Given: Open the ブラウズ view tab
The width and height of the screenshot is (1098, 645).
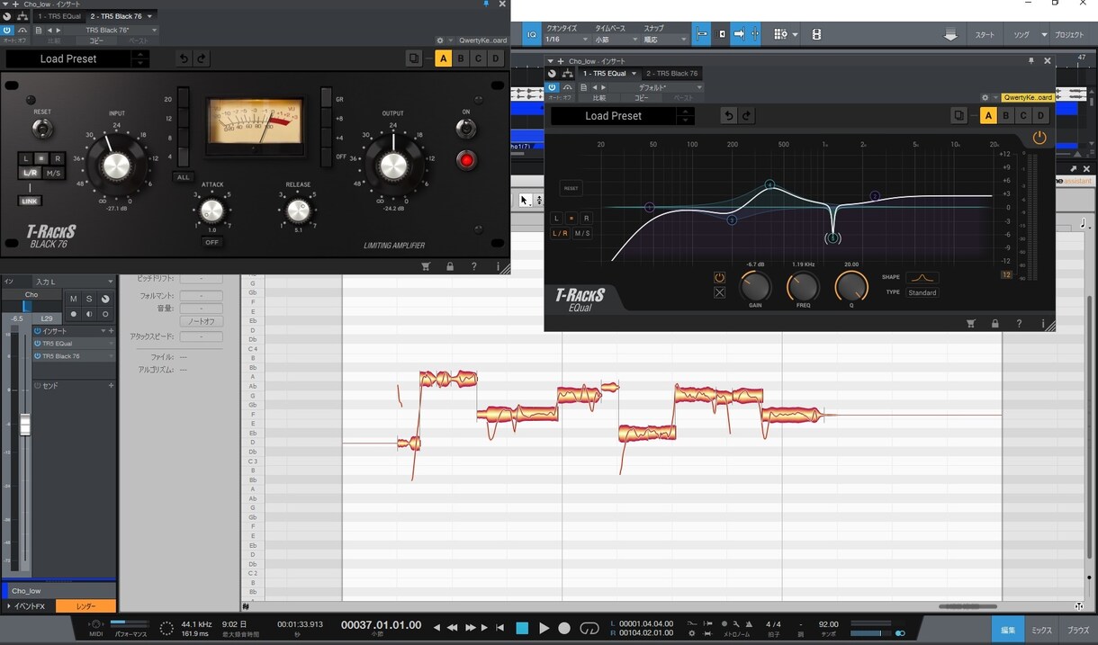Looking at the screenshot, I should click(1078, 630).
